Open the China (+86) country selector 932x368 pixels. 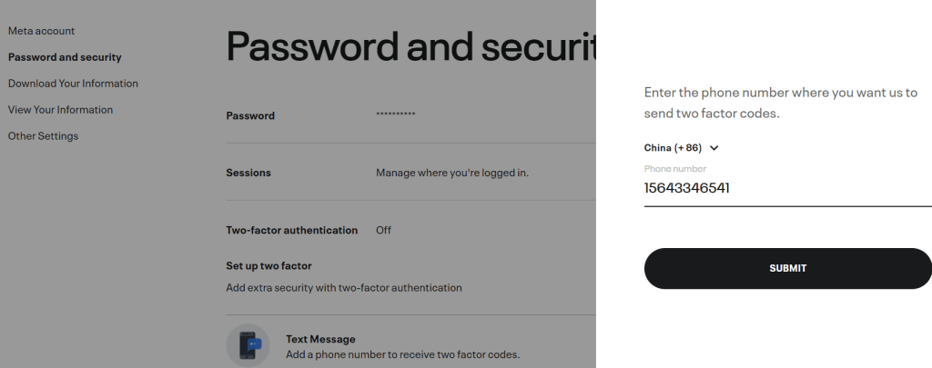(x=673, y=148)
